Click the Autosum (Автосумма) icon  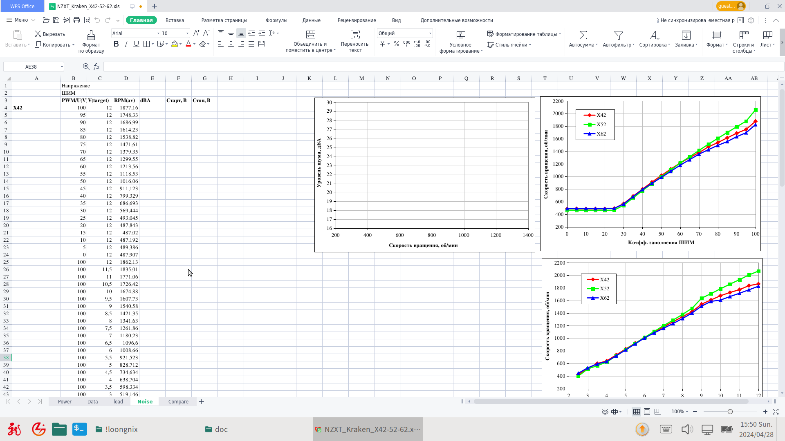pyautogui.click(x=583, y=35)
